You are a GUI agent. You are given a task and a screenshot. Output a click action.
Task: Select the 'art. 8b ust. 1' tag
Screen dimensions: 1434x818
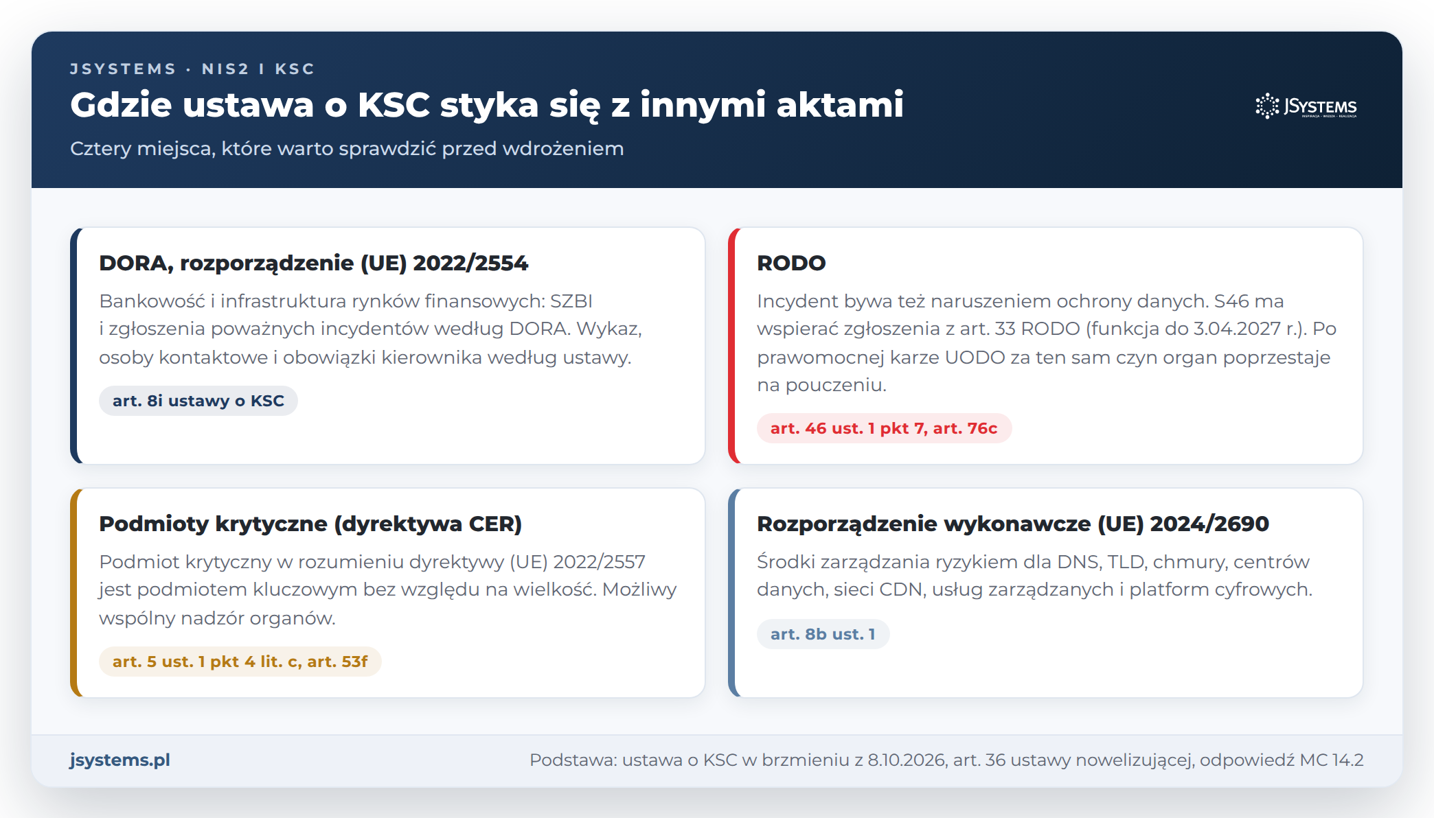[x=823, y=634]
